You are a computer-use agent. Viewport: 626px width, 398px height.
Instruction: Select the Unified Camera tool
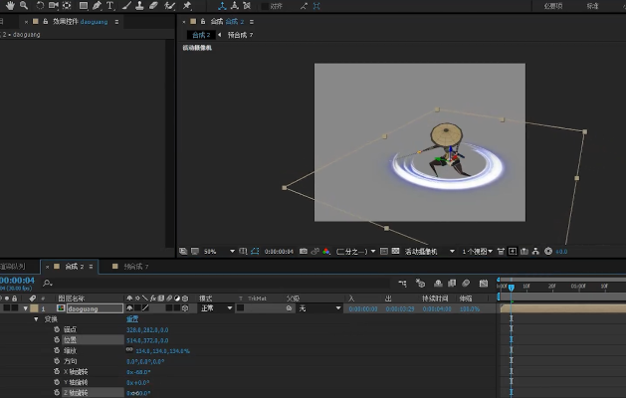click(x=53, y=6)
